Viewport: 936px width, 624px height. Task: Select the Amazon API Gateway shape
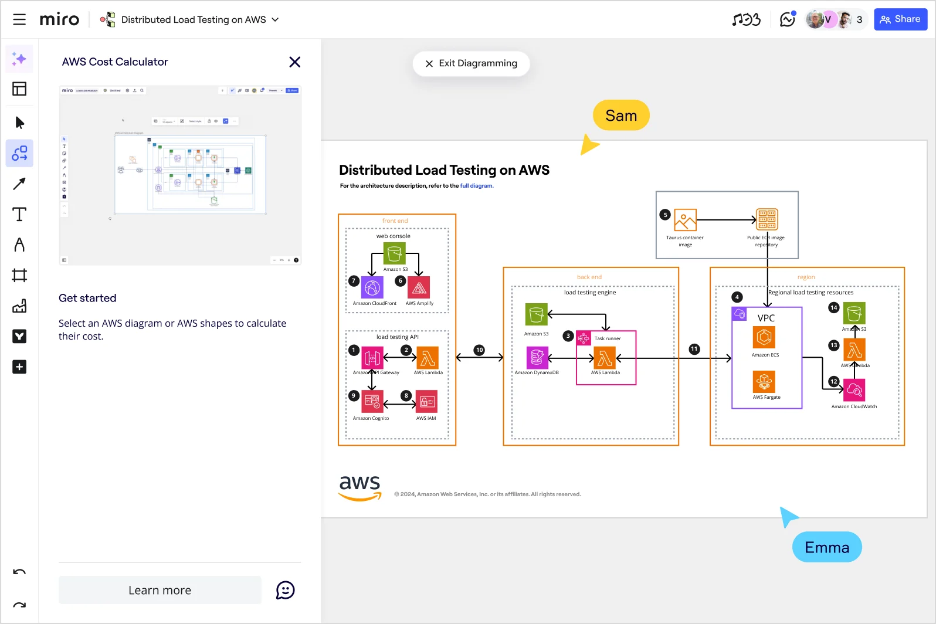[372, 357]
